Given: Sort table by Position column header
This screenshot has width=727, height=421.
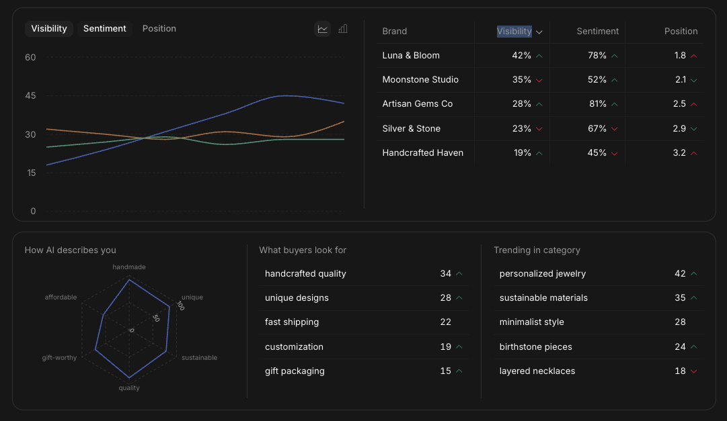Looking at the screenshot, I should [681, 32].
